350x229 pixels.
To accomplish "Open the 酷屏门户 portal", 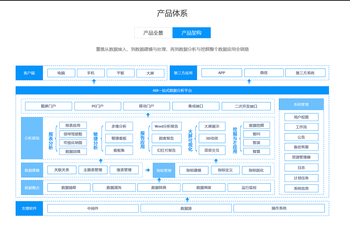I will tap(48, 106).
